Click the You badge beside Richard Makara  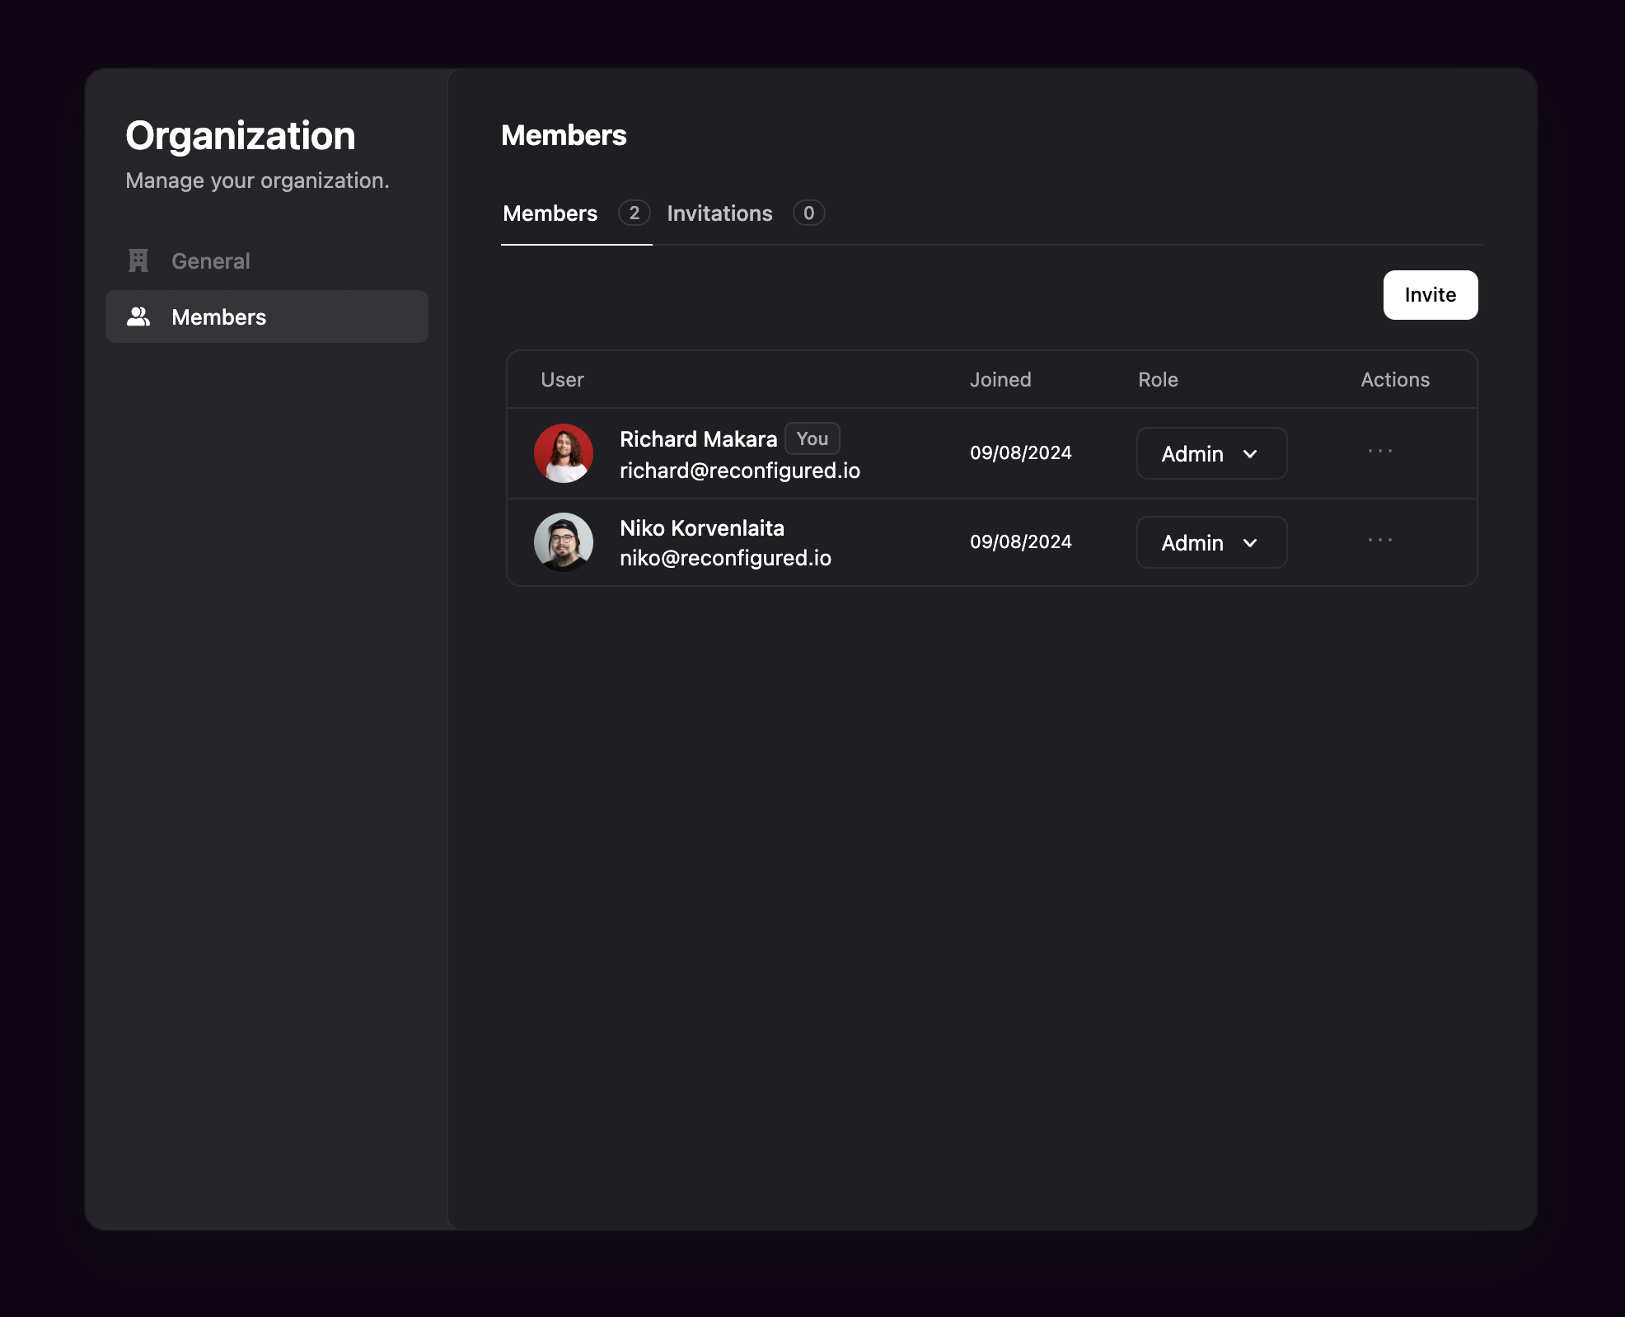pos(812,438)
